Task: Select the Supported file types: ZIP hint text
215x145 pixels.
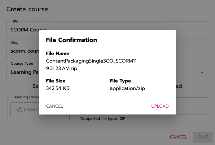Action: 103,119
